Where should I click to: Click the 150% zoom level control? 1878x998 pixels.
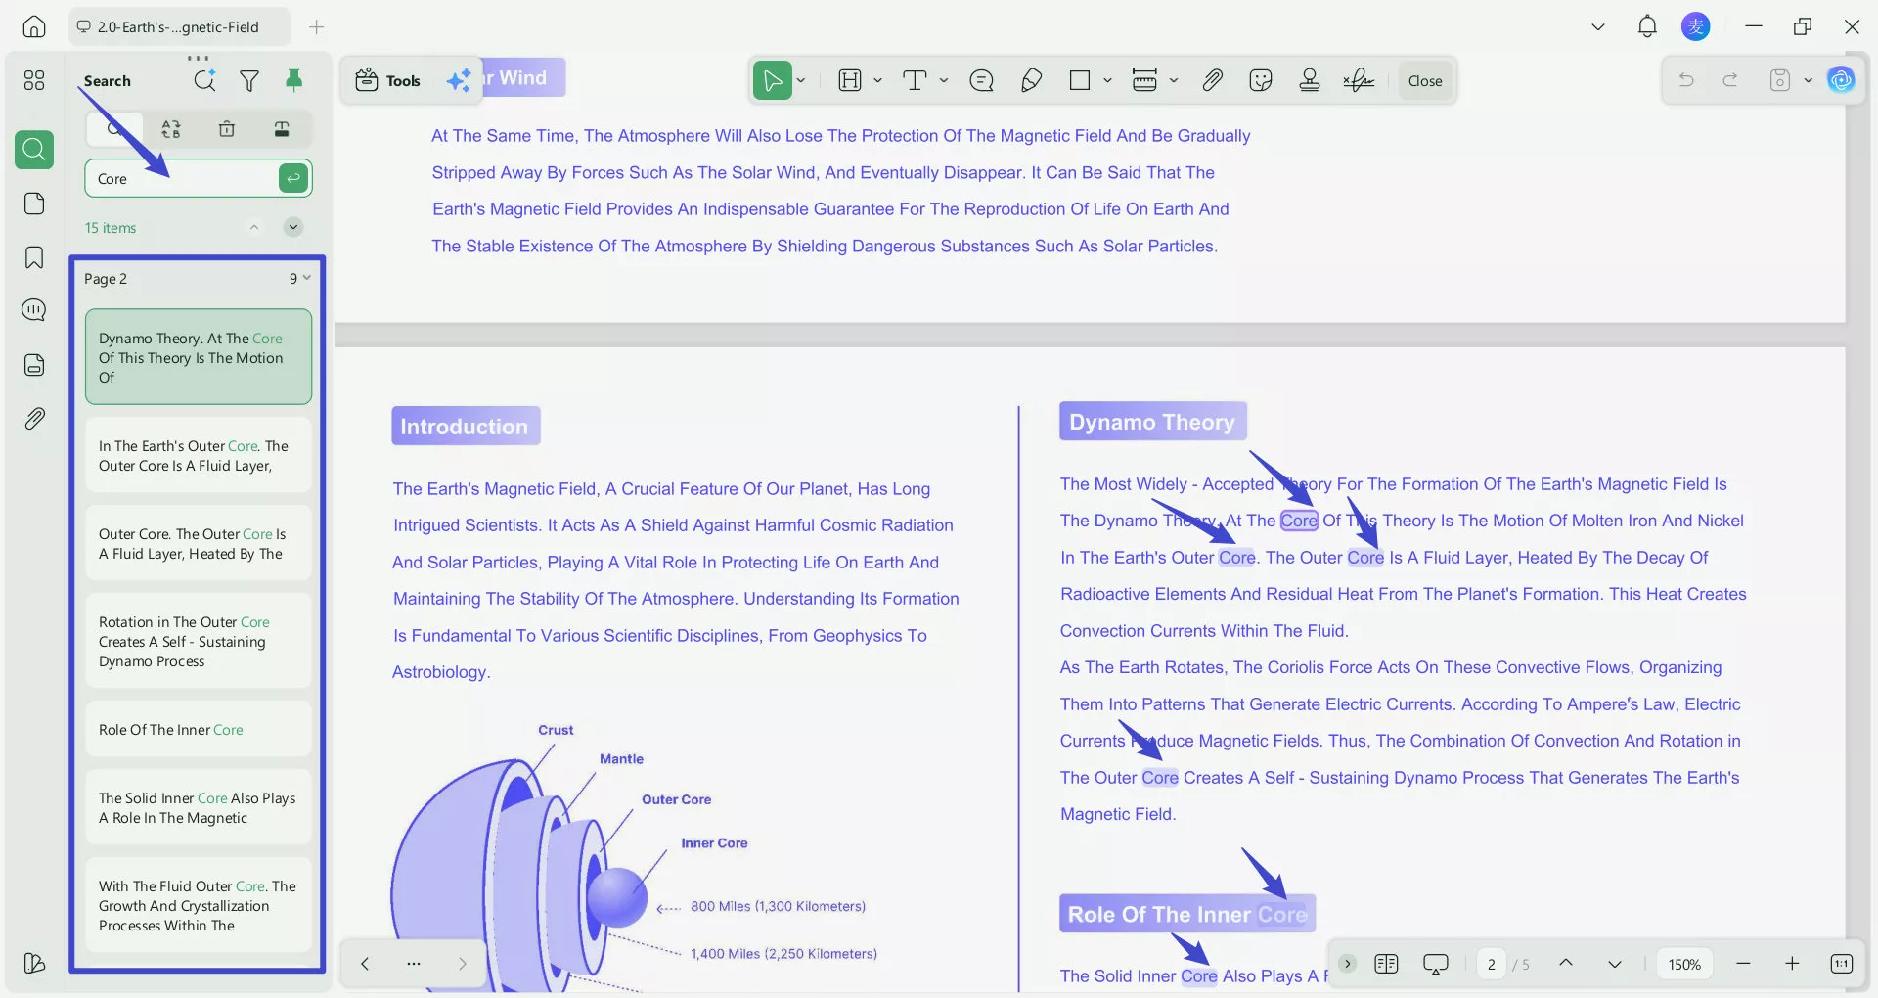(1683, 964)
